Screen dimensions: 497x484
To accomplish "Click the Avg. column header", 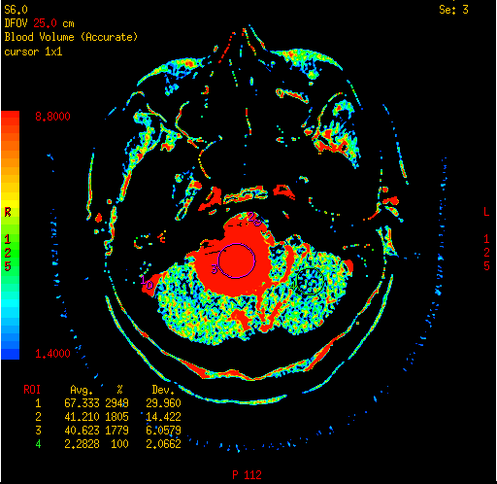I will coord(82,390).
